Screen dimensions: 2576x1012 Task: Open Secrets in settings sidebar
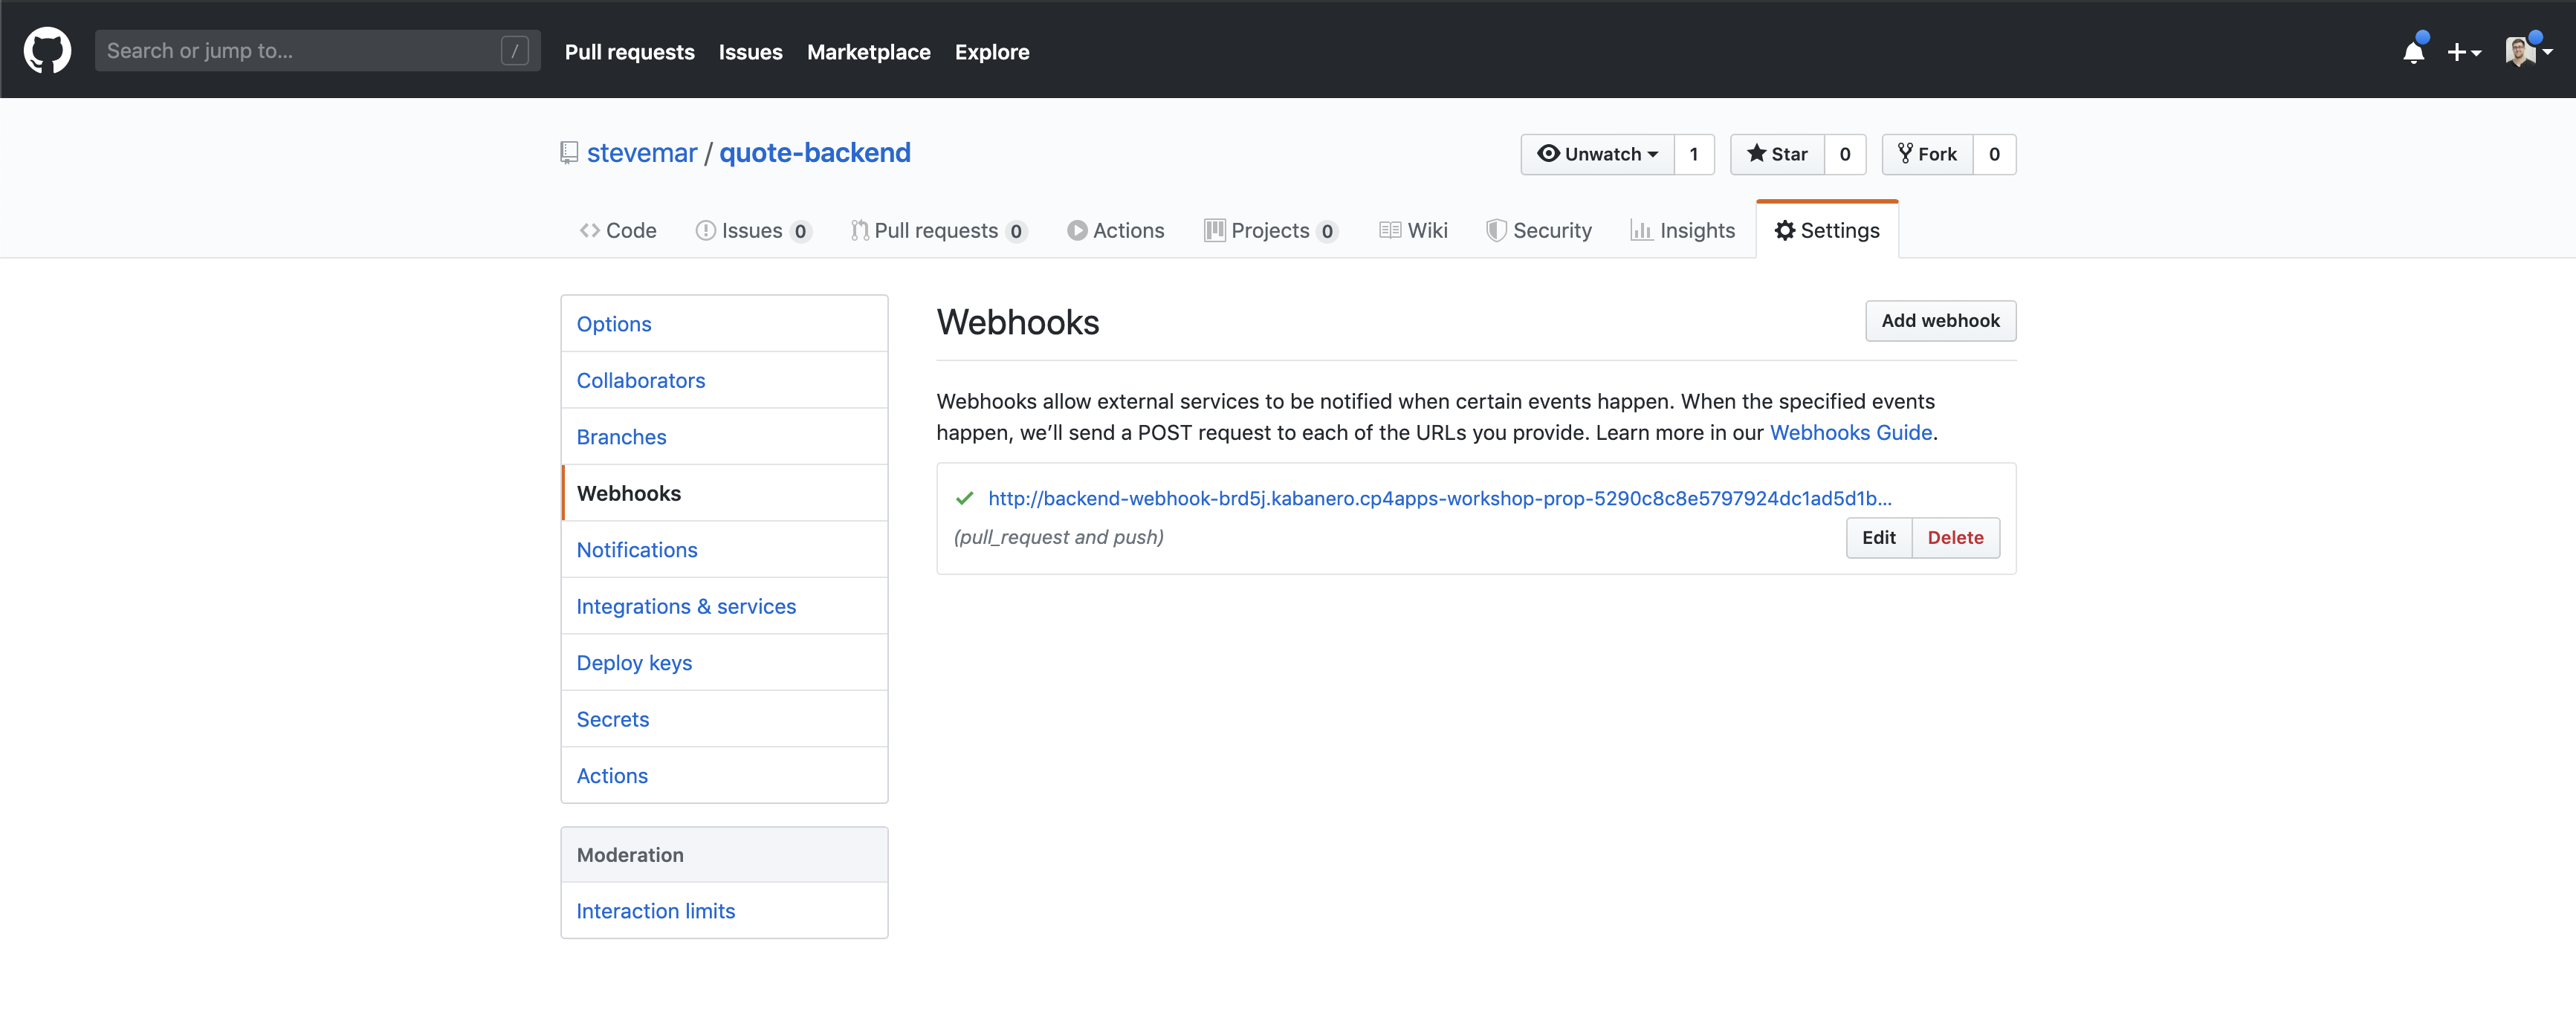pos(724,719)
